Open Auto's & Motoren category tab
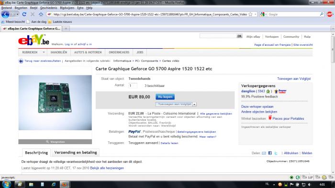The width and height of the screenshot is (335, 188). [88, 52]
